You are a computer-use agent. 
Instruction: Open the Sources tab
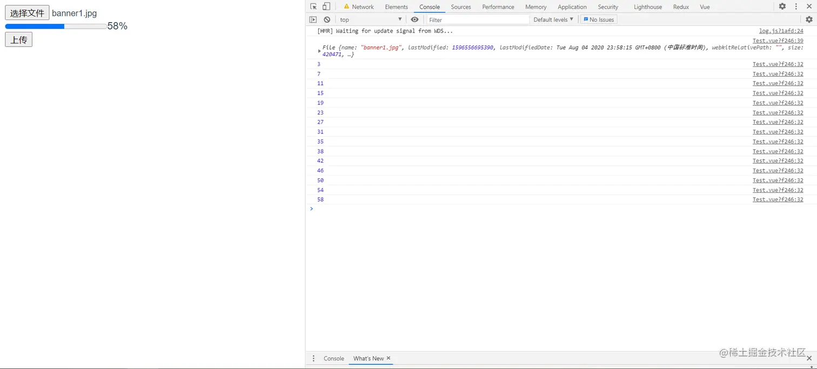pyautogui.click(x=461, y=7)
